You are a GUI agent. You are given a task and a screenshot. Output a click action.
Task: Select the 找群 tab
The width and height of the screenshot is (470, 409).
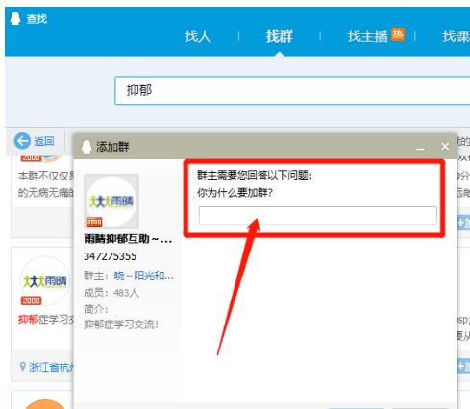(x=279, y=36)
